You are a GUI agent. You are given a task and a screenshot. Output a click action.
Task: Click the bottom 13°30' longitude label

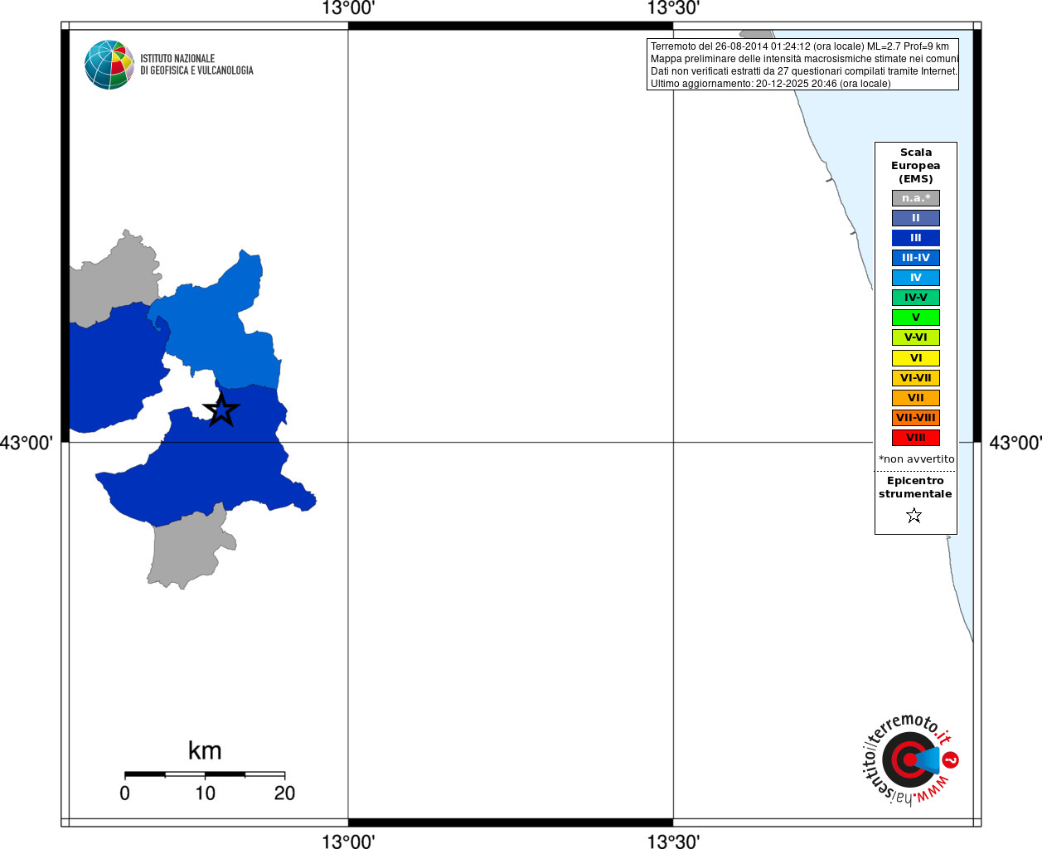click(x=673, y=841)
